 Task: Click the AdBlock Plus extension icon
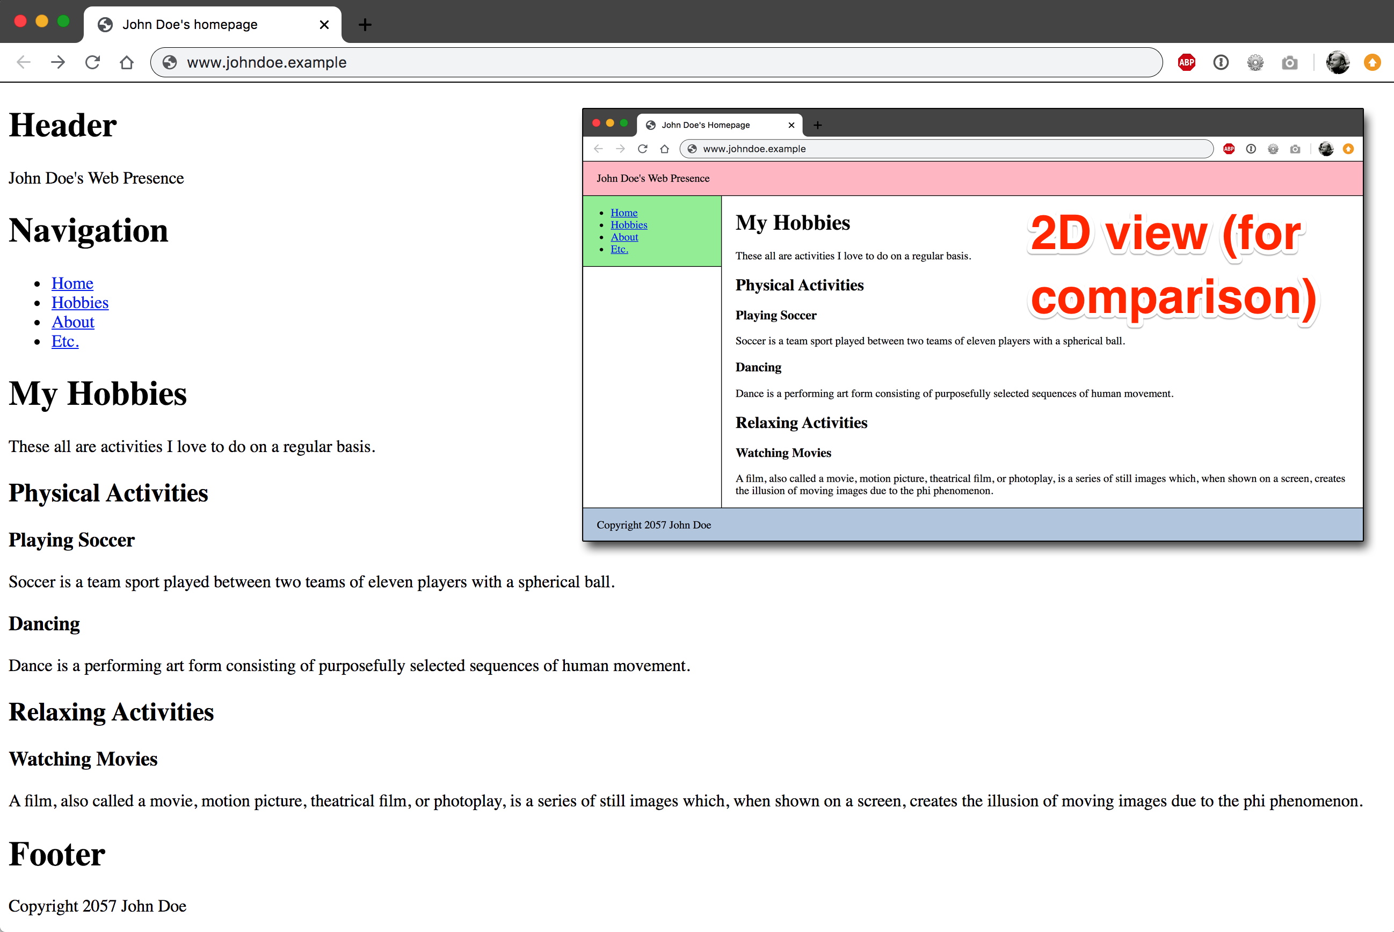pos(1187,62)
